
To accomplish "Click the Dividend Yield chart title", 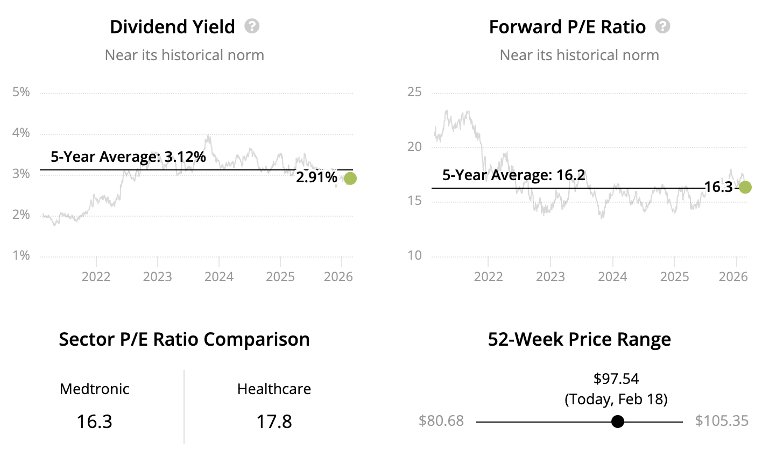I will coord(172,27).
